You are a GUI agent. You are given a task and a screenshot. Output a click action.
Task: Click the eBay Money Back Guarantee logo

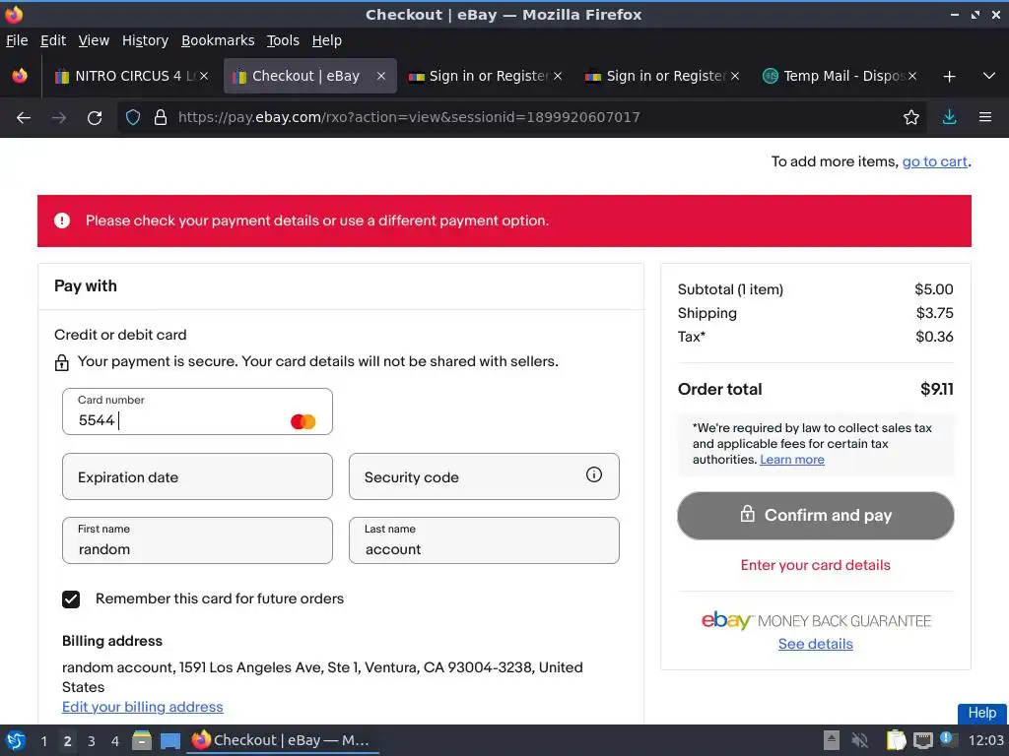pyautogui.click(x=816, y=620)
